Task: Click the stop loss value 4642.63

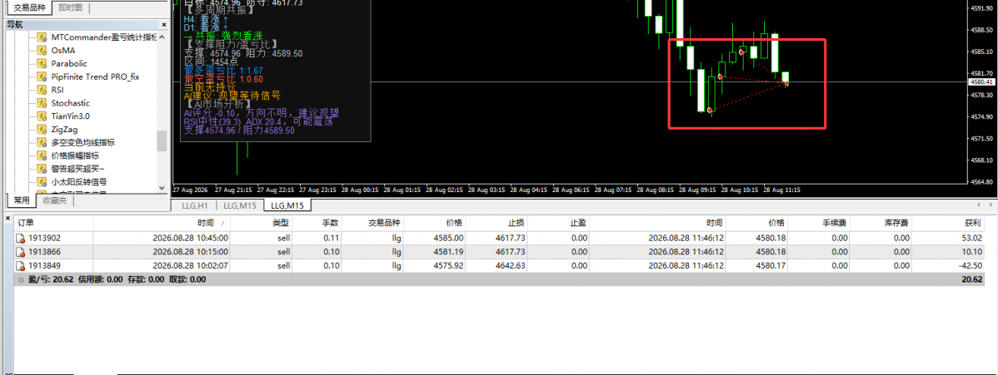Action: (x=510, y=265)
